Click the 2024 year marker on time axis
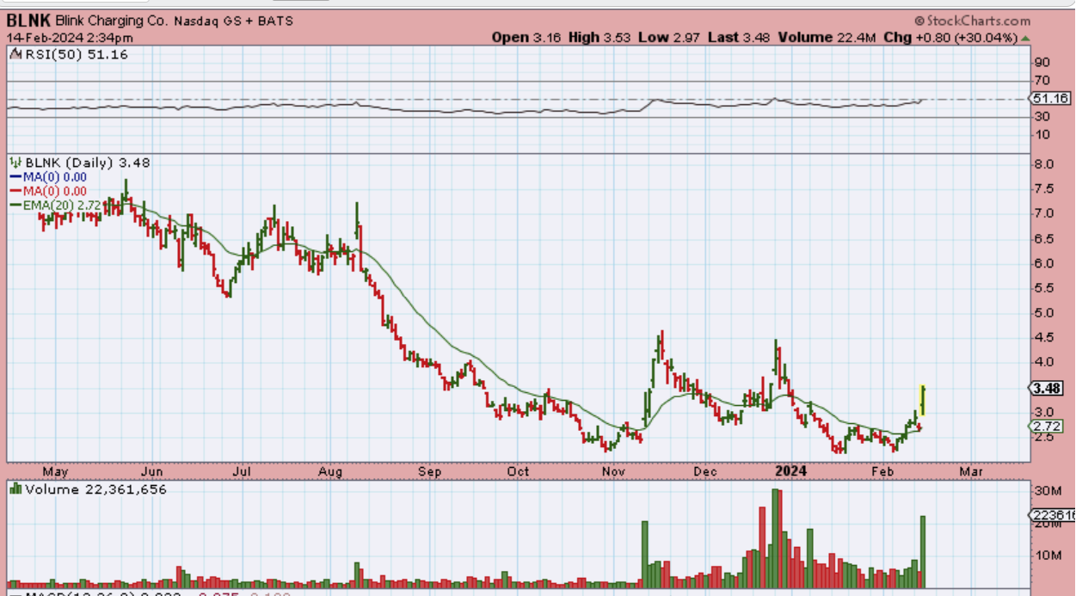The height and width of the screenshot is (596, 1076). 790,471
